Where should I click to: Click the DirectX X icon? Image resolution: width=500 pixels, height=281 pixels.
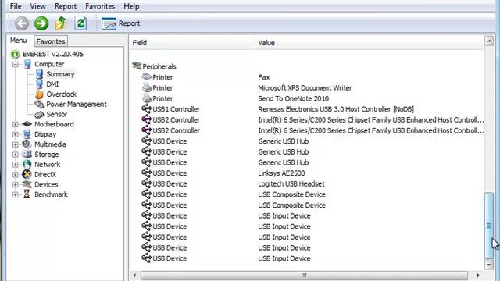click(x=27, y=174)
